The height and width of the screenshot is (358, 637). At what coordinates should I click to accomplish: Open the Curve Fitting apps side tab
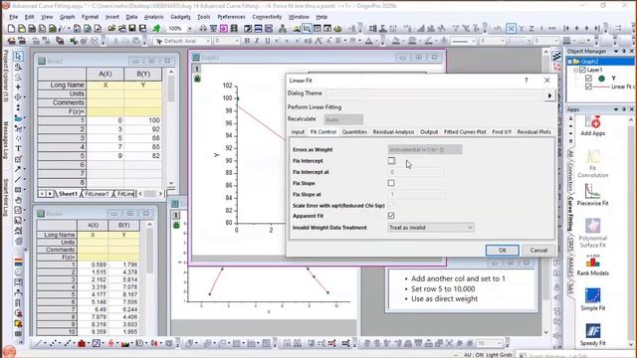tap(570, 213)
